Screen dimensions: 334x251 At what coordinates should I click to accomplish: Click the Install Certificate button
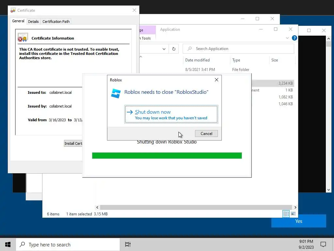73,143
